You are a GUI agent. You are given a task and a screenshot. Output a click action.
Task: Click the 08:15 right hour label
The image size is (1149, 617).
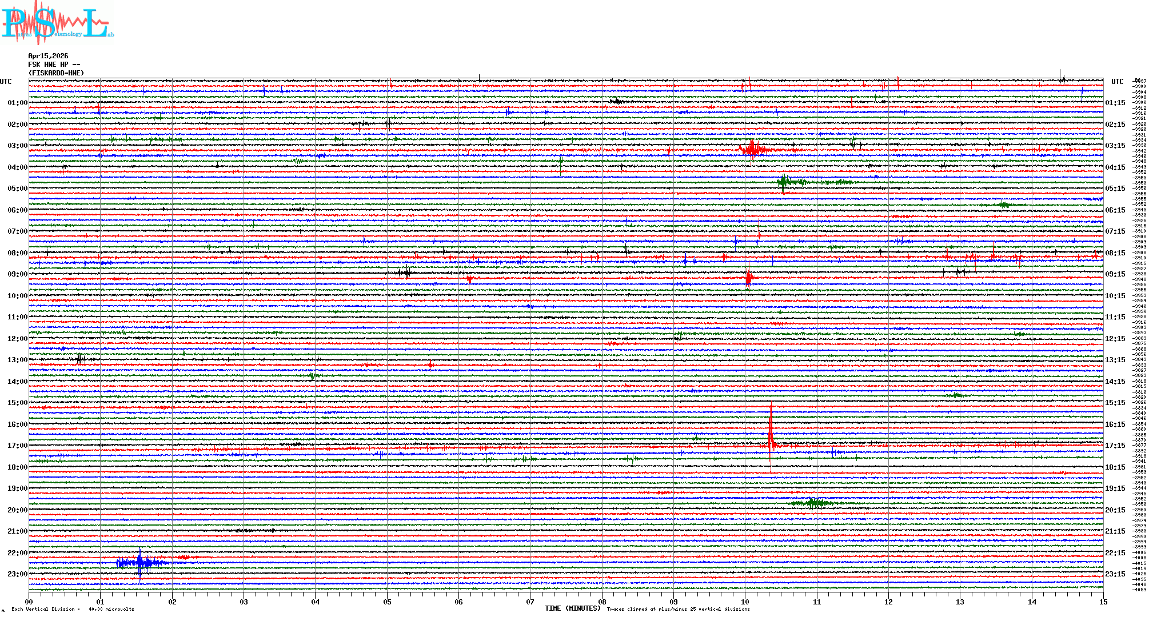[1115, 253]
